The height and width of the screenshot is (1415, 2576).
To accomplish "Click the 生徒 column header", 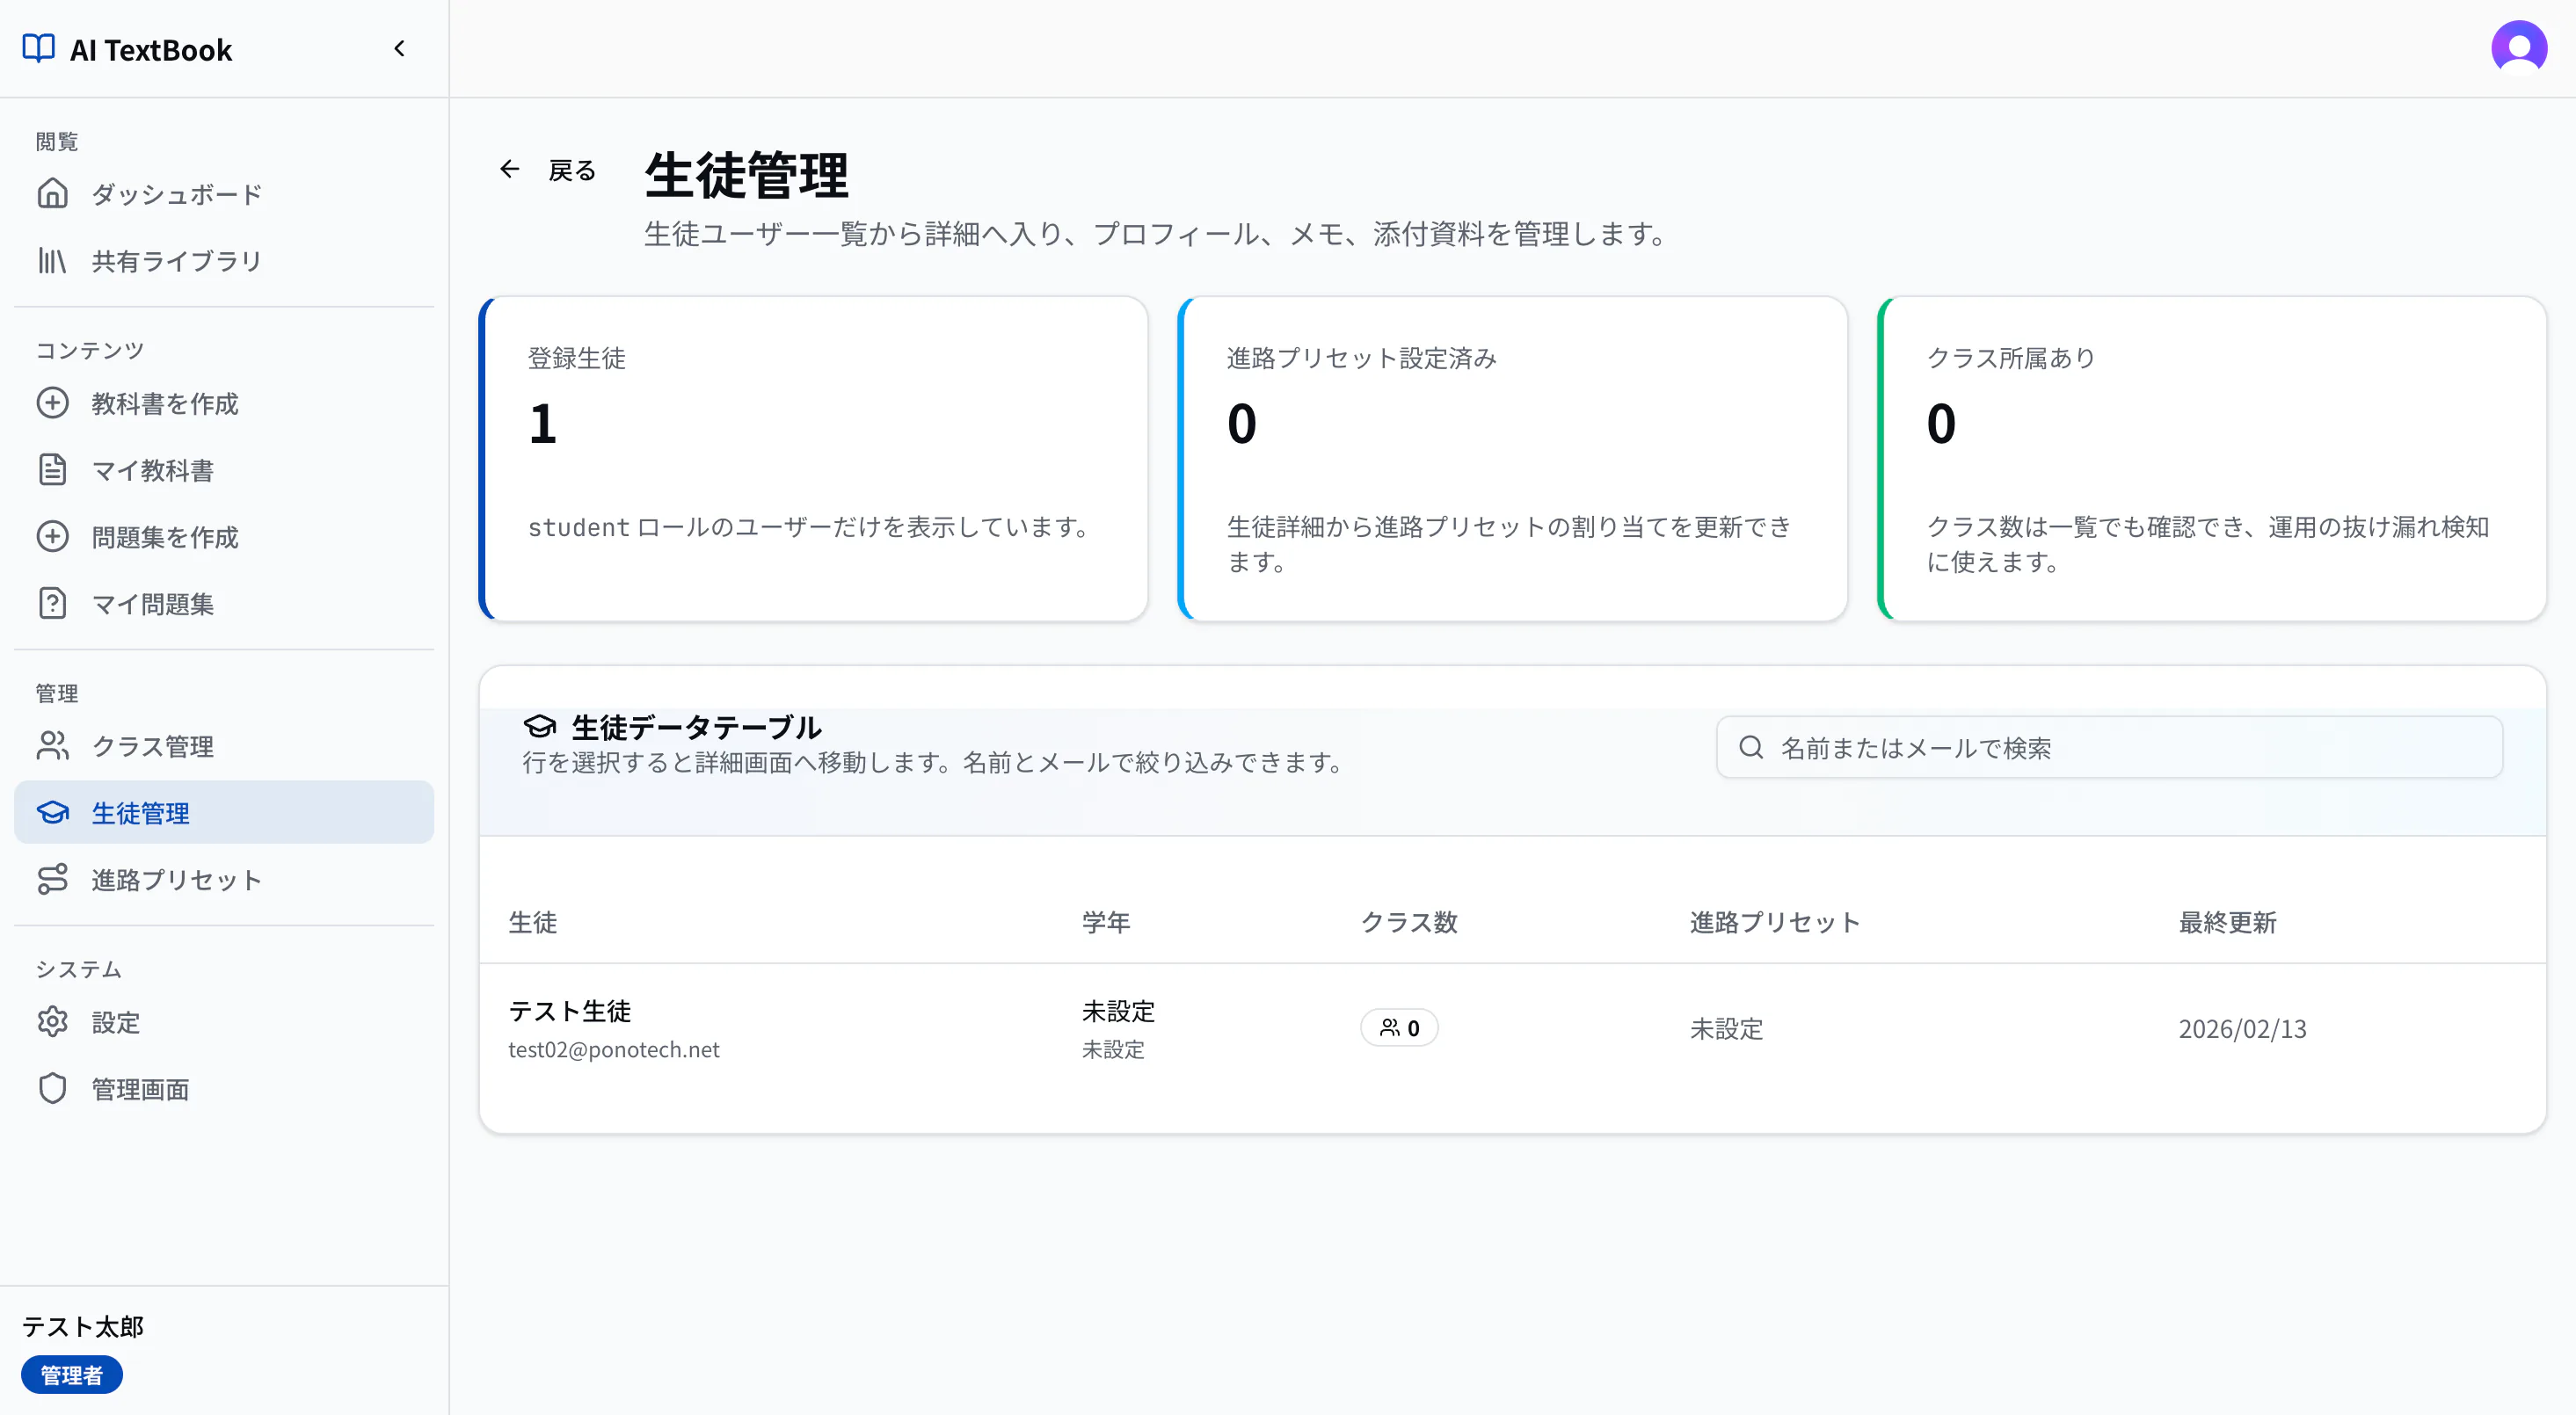I will pos(533,922).
